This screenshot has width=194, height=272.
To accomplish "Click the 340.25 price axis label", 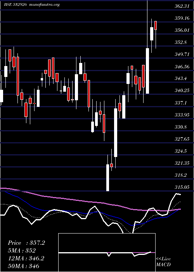I will click(x=182, y=91).
